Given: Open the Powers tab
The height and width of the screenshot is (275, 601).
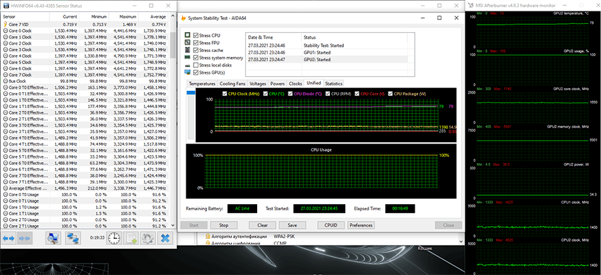Looking at the screenshot, I should (x=278, y=83).
